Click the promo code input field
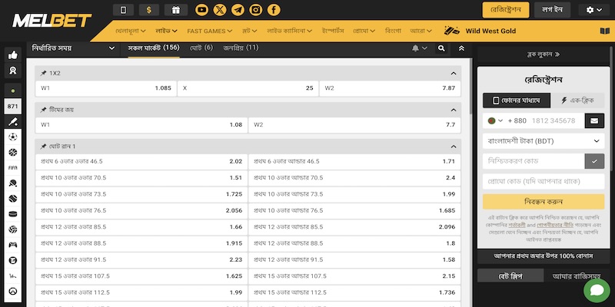This screenshot has height=307, width=615. (x=543, y=181)
